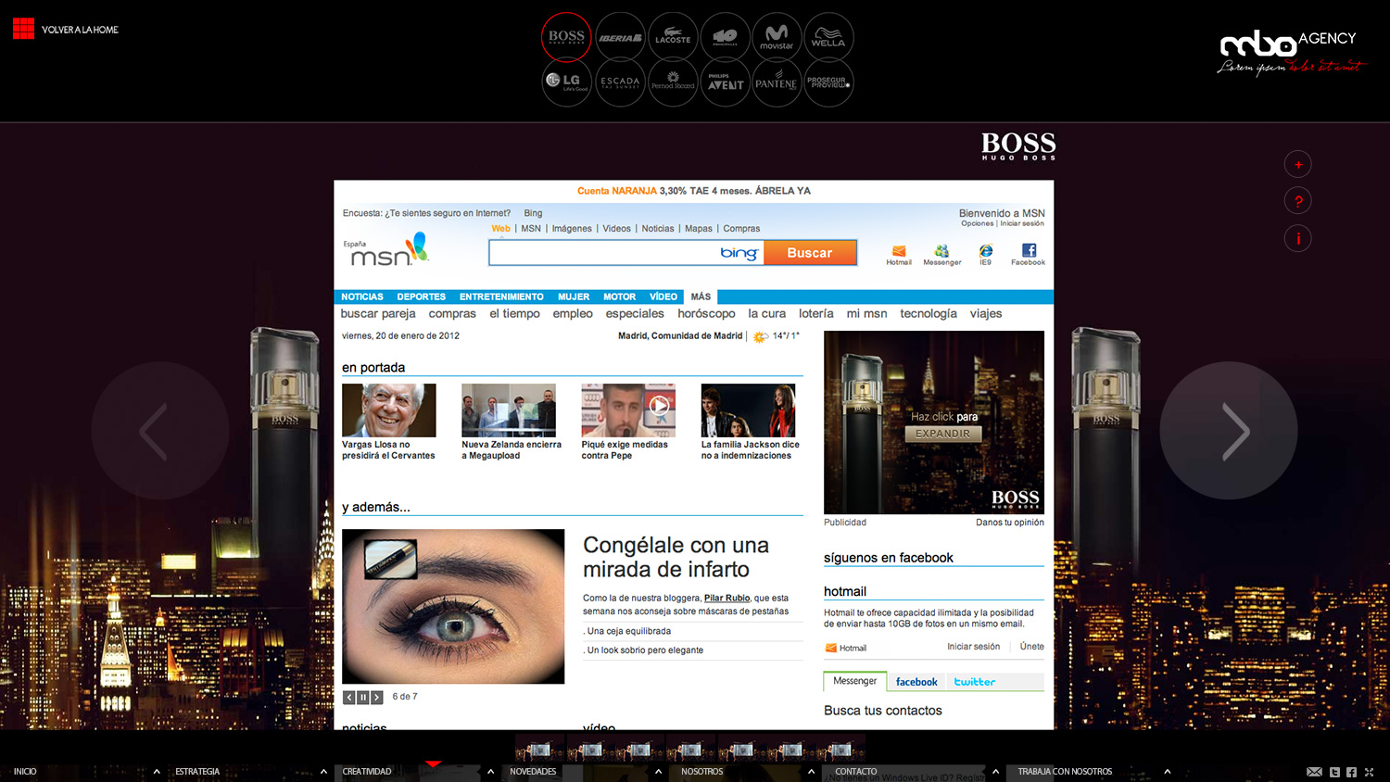Pause the MSN slideshow
The image size is (1390, 782).
point(363,698)
